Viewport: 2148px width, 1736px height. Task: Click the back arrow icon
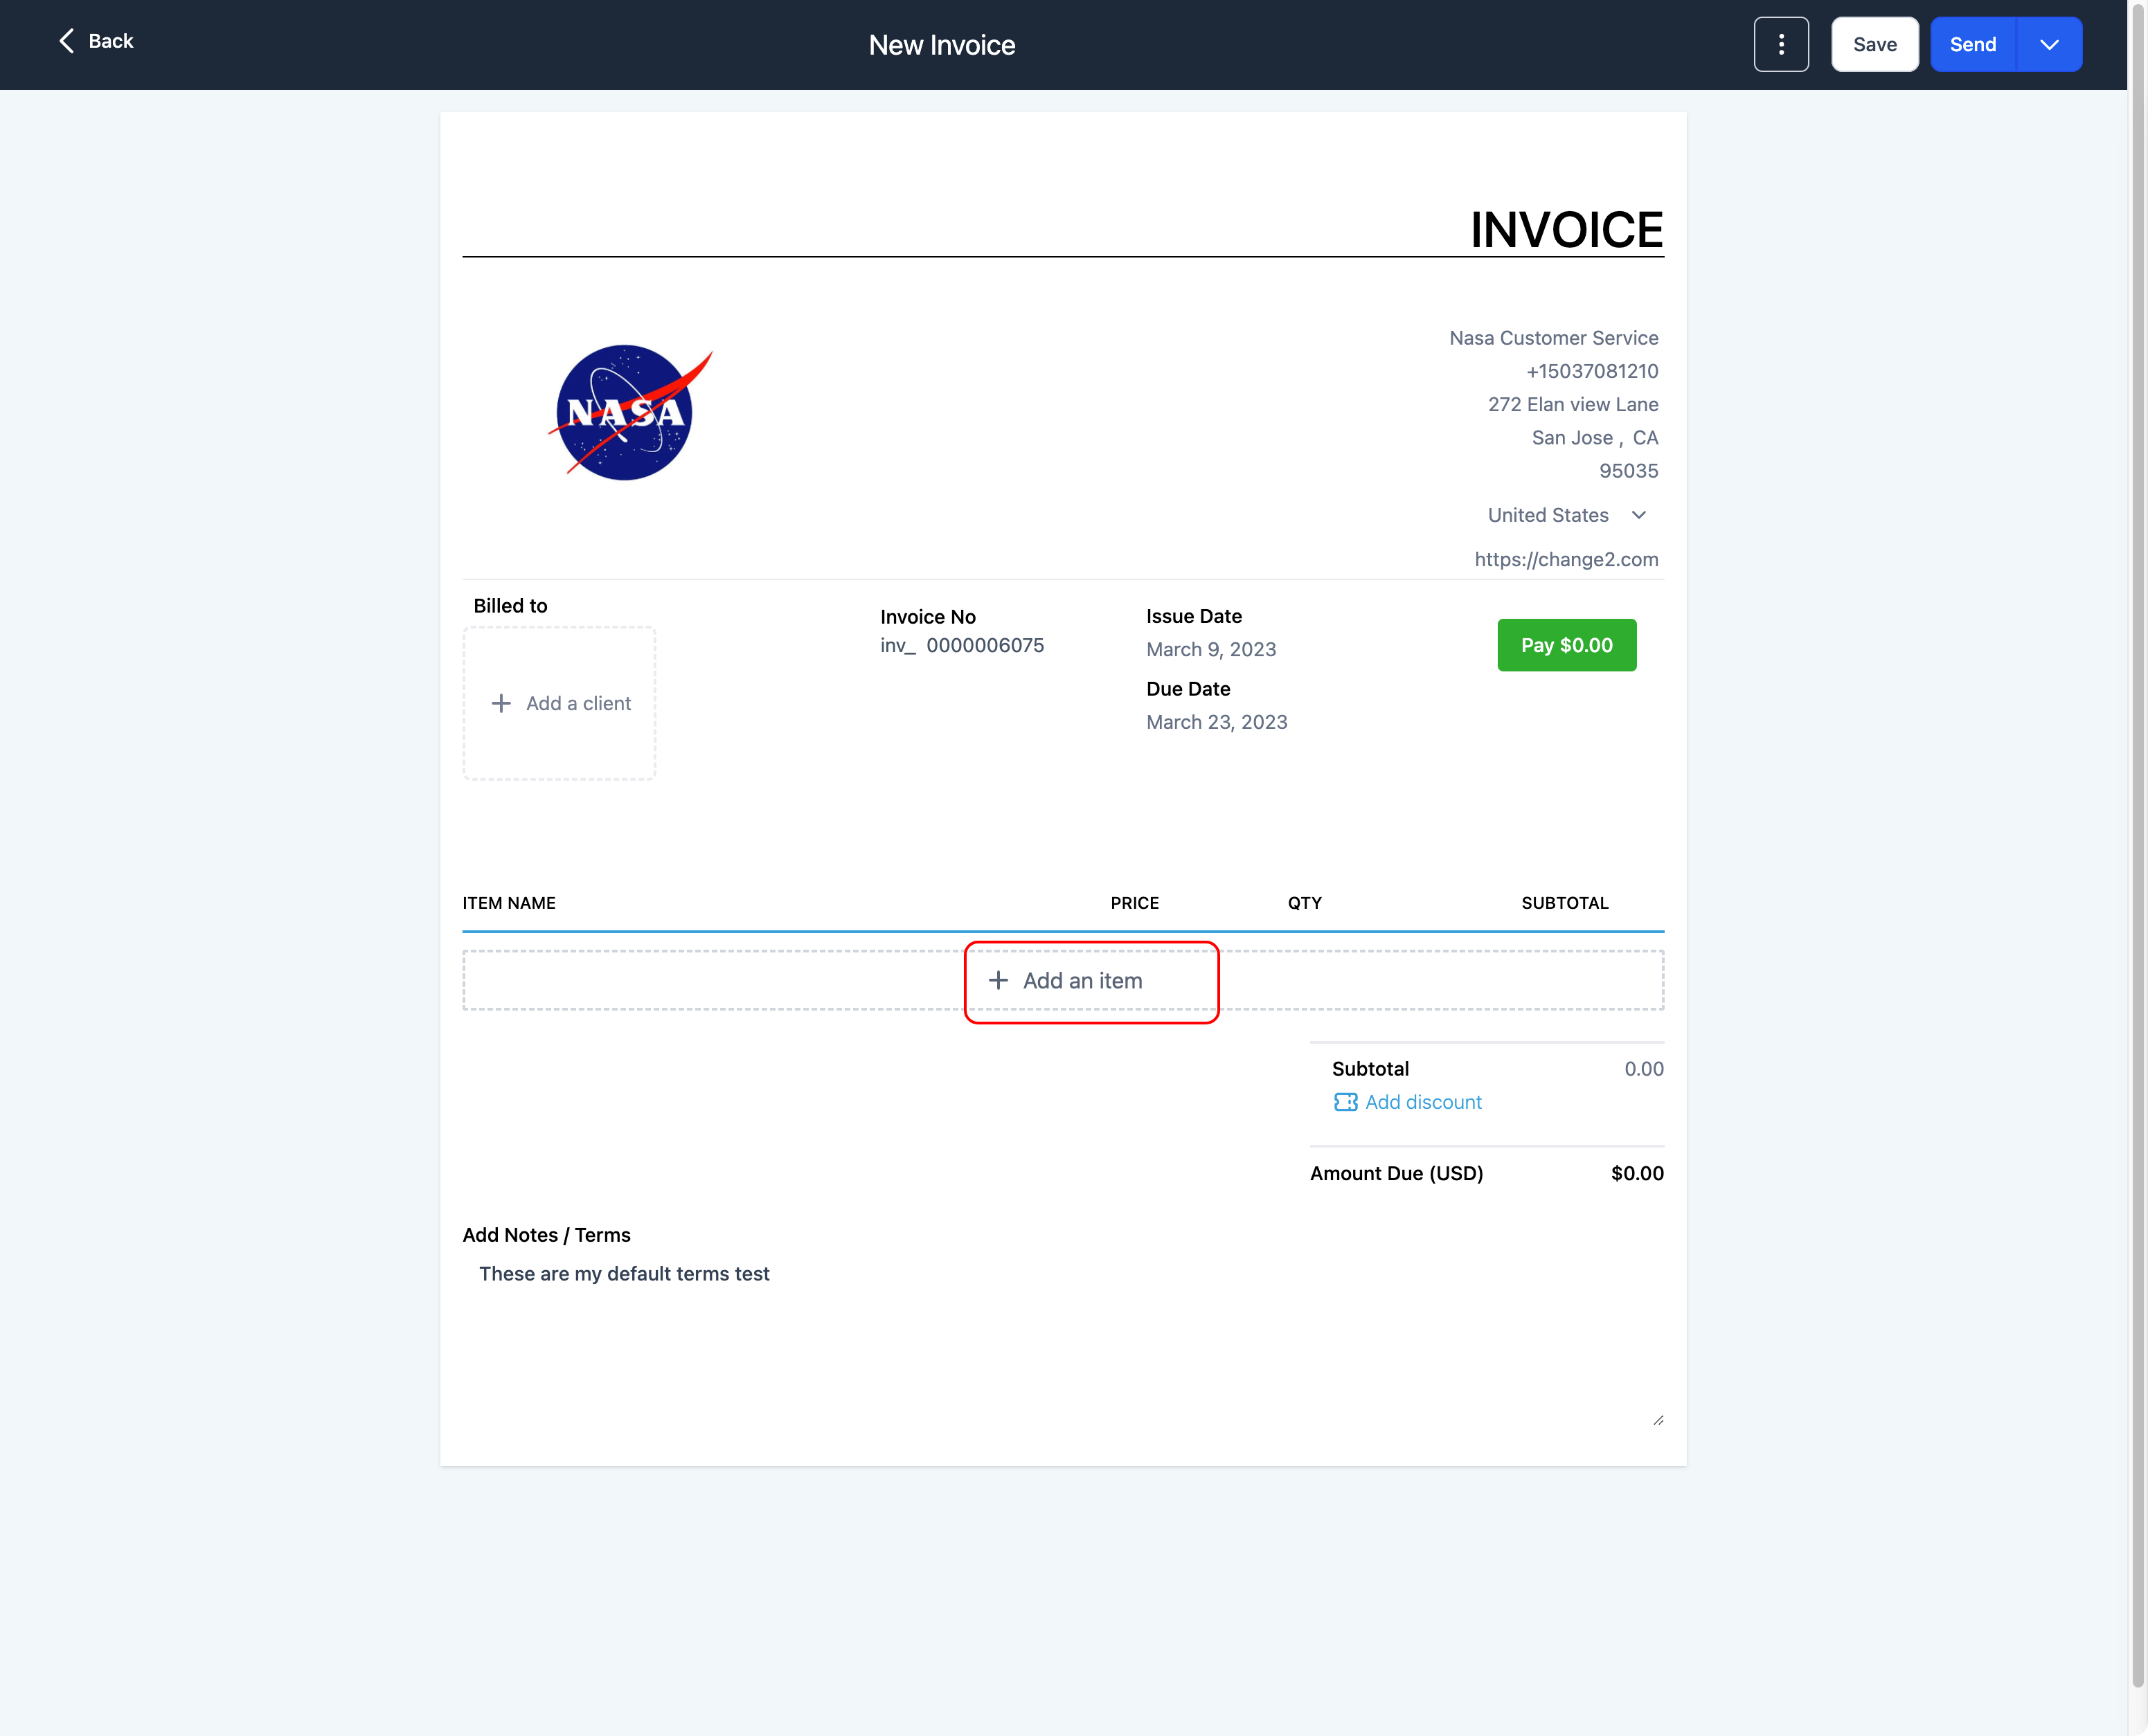[x=66, y=41]
